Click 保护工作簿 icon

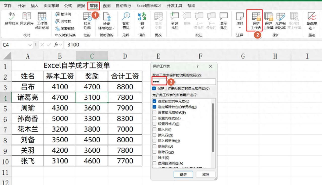[268, 16]
